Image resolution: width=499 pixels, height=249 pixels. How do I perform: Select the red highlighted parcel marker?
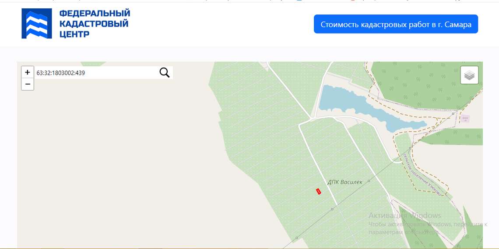tap(318, 191)
